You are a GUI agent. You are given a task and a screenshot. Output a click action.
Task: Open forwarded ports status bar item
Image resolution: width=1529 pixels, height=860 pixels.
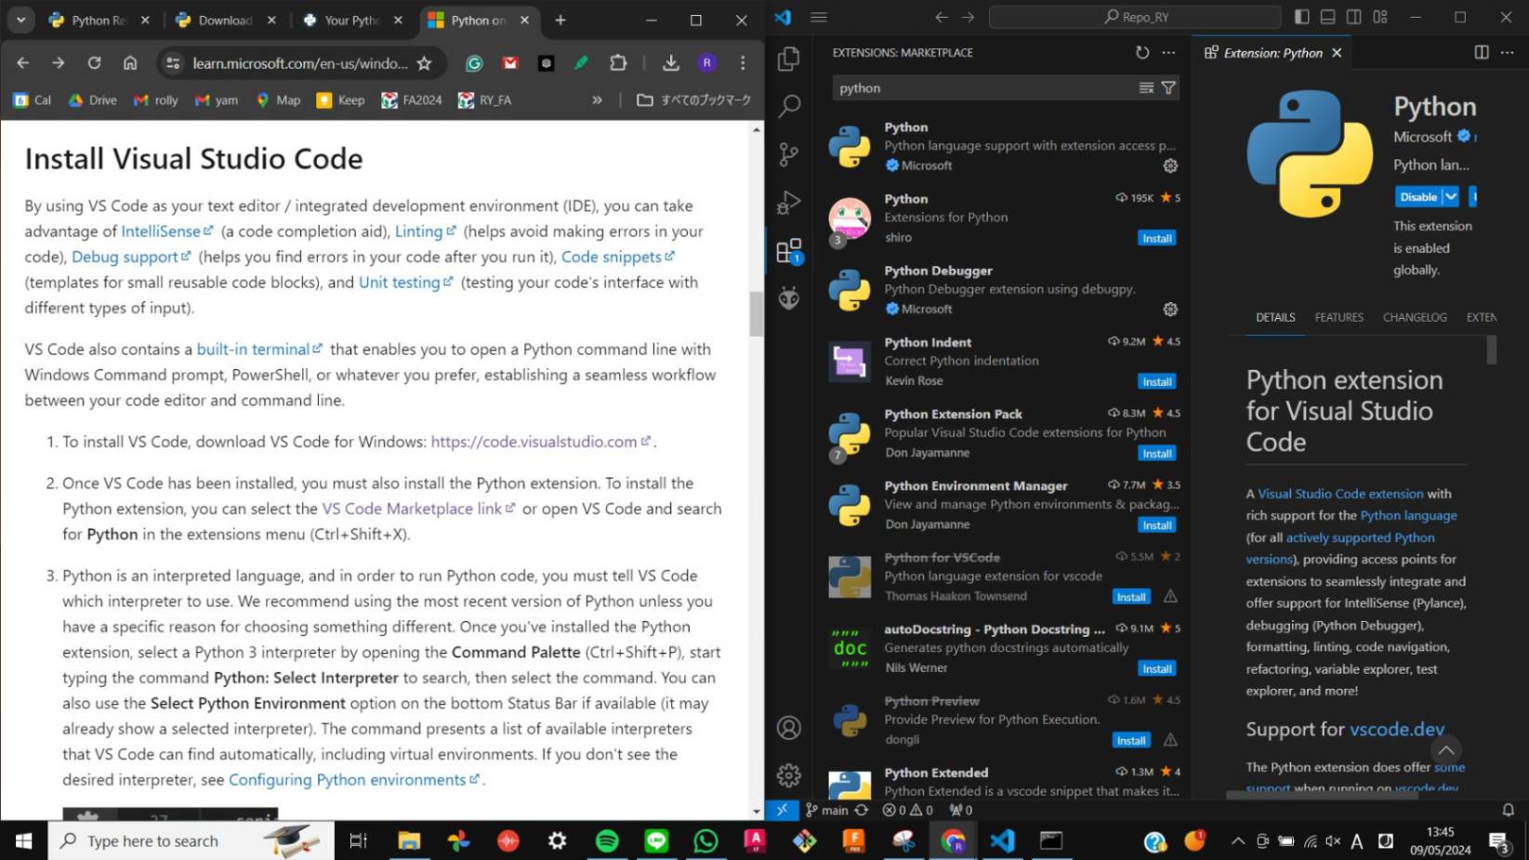click(961, 810)
